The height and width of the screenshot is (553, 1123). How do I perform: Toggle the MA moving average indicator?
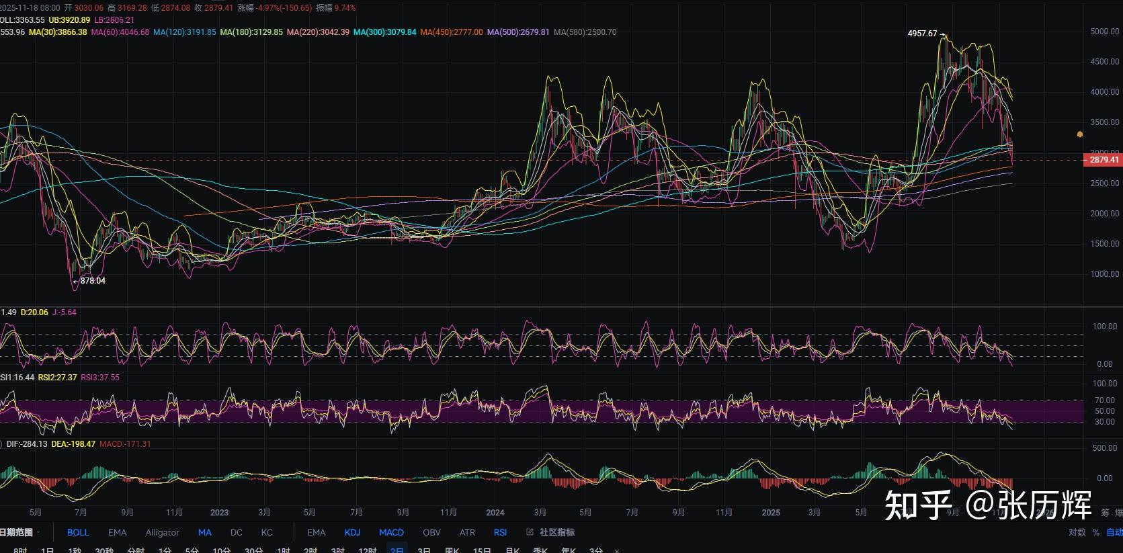pos(205,532)
